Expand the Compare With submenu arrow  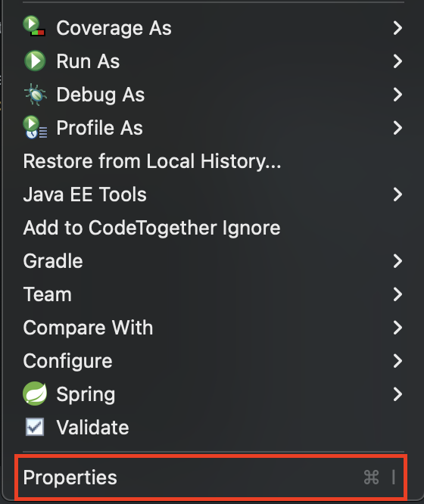tap(397, 328)
